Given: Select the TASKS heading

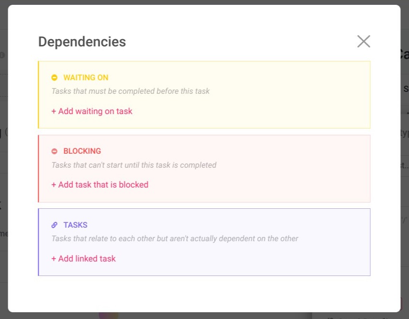Looking at the screenshot, I should coord(75,225).
